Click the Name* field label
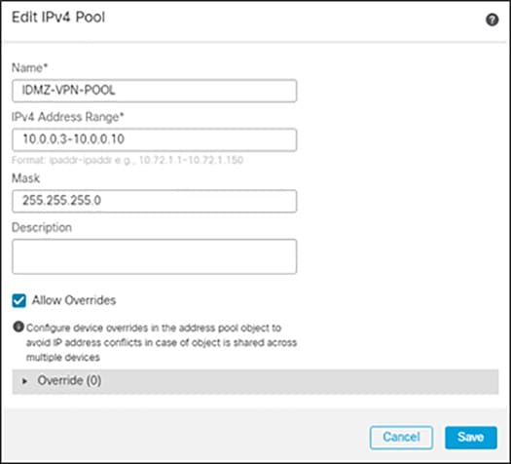 pos(29,68)
